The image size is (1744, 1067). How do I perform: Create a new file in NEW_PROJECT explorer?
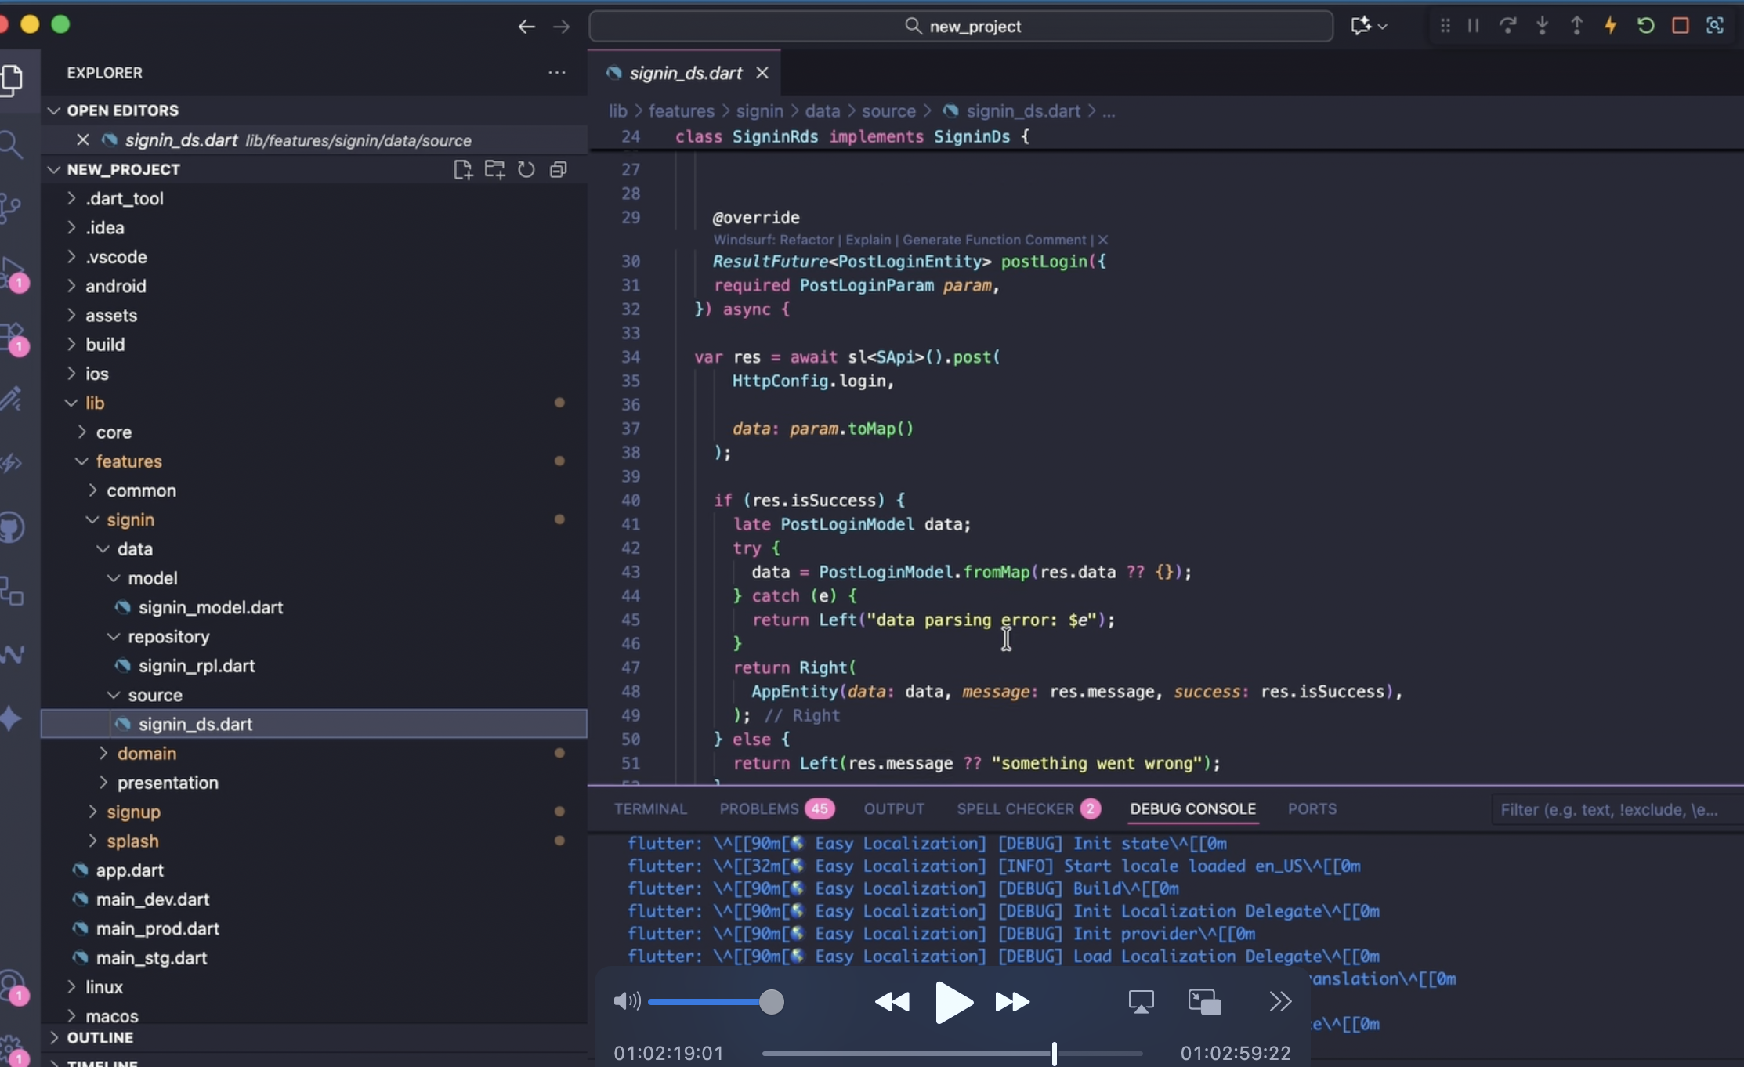463,169
